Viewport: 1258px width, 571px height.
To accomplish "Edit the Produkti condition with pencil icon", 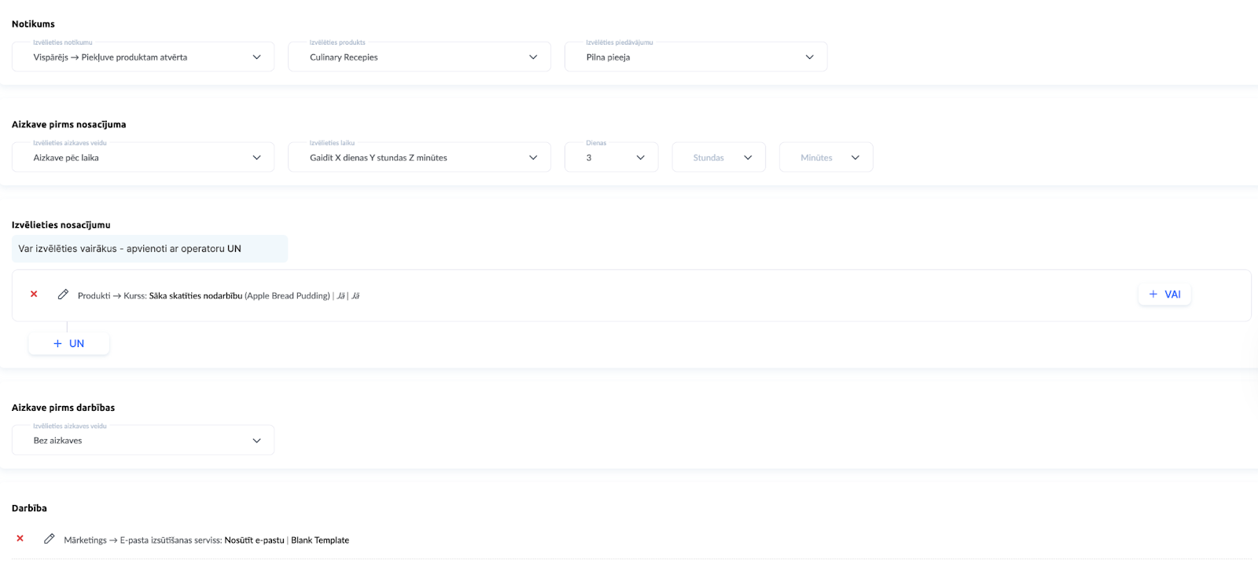I will [x=63, y=295].
